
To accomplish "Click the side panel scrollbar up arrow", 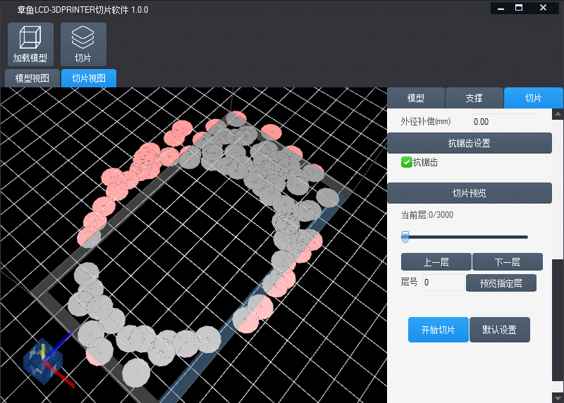I will click(x=558, y=114).
